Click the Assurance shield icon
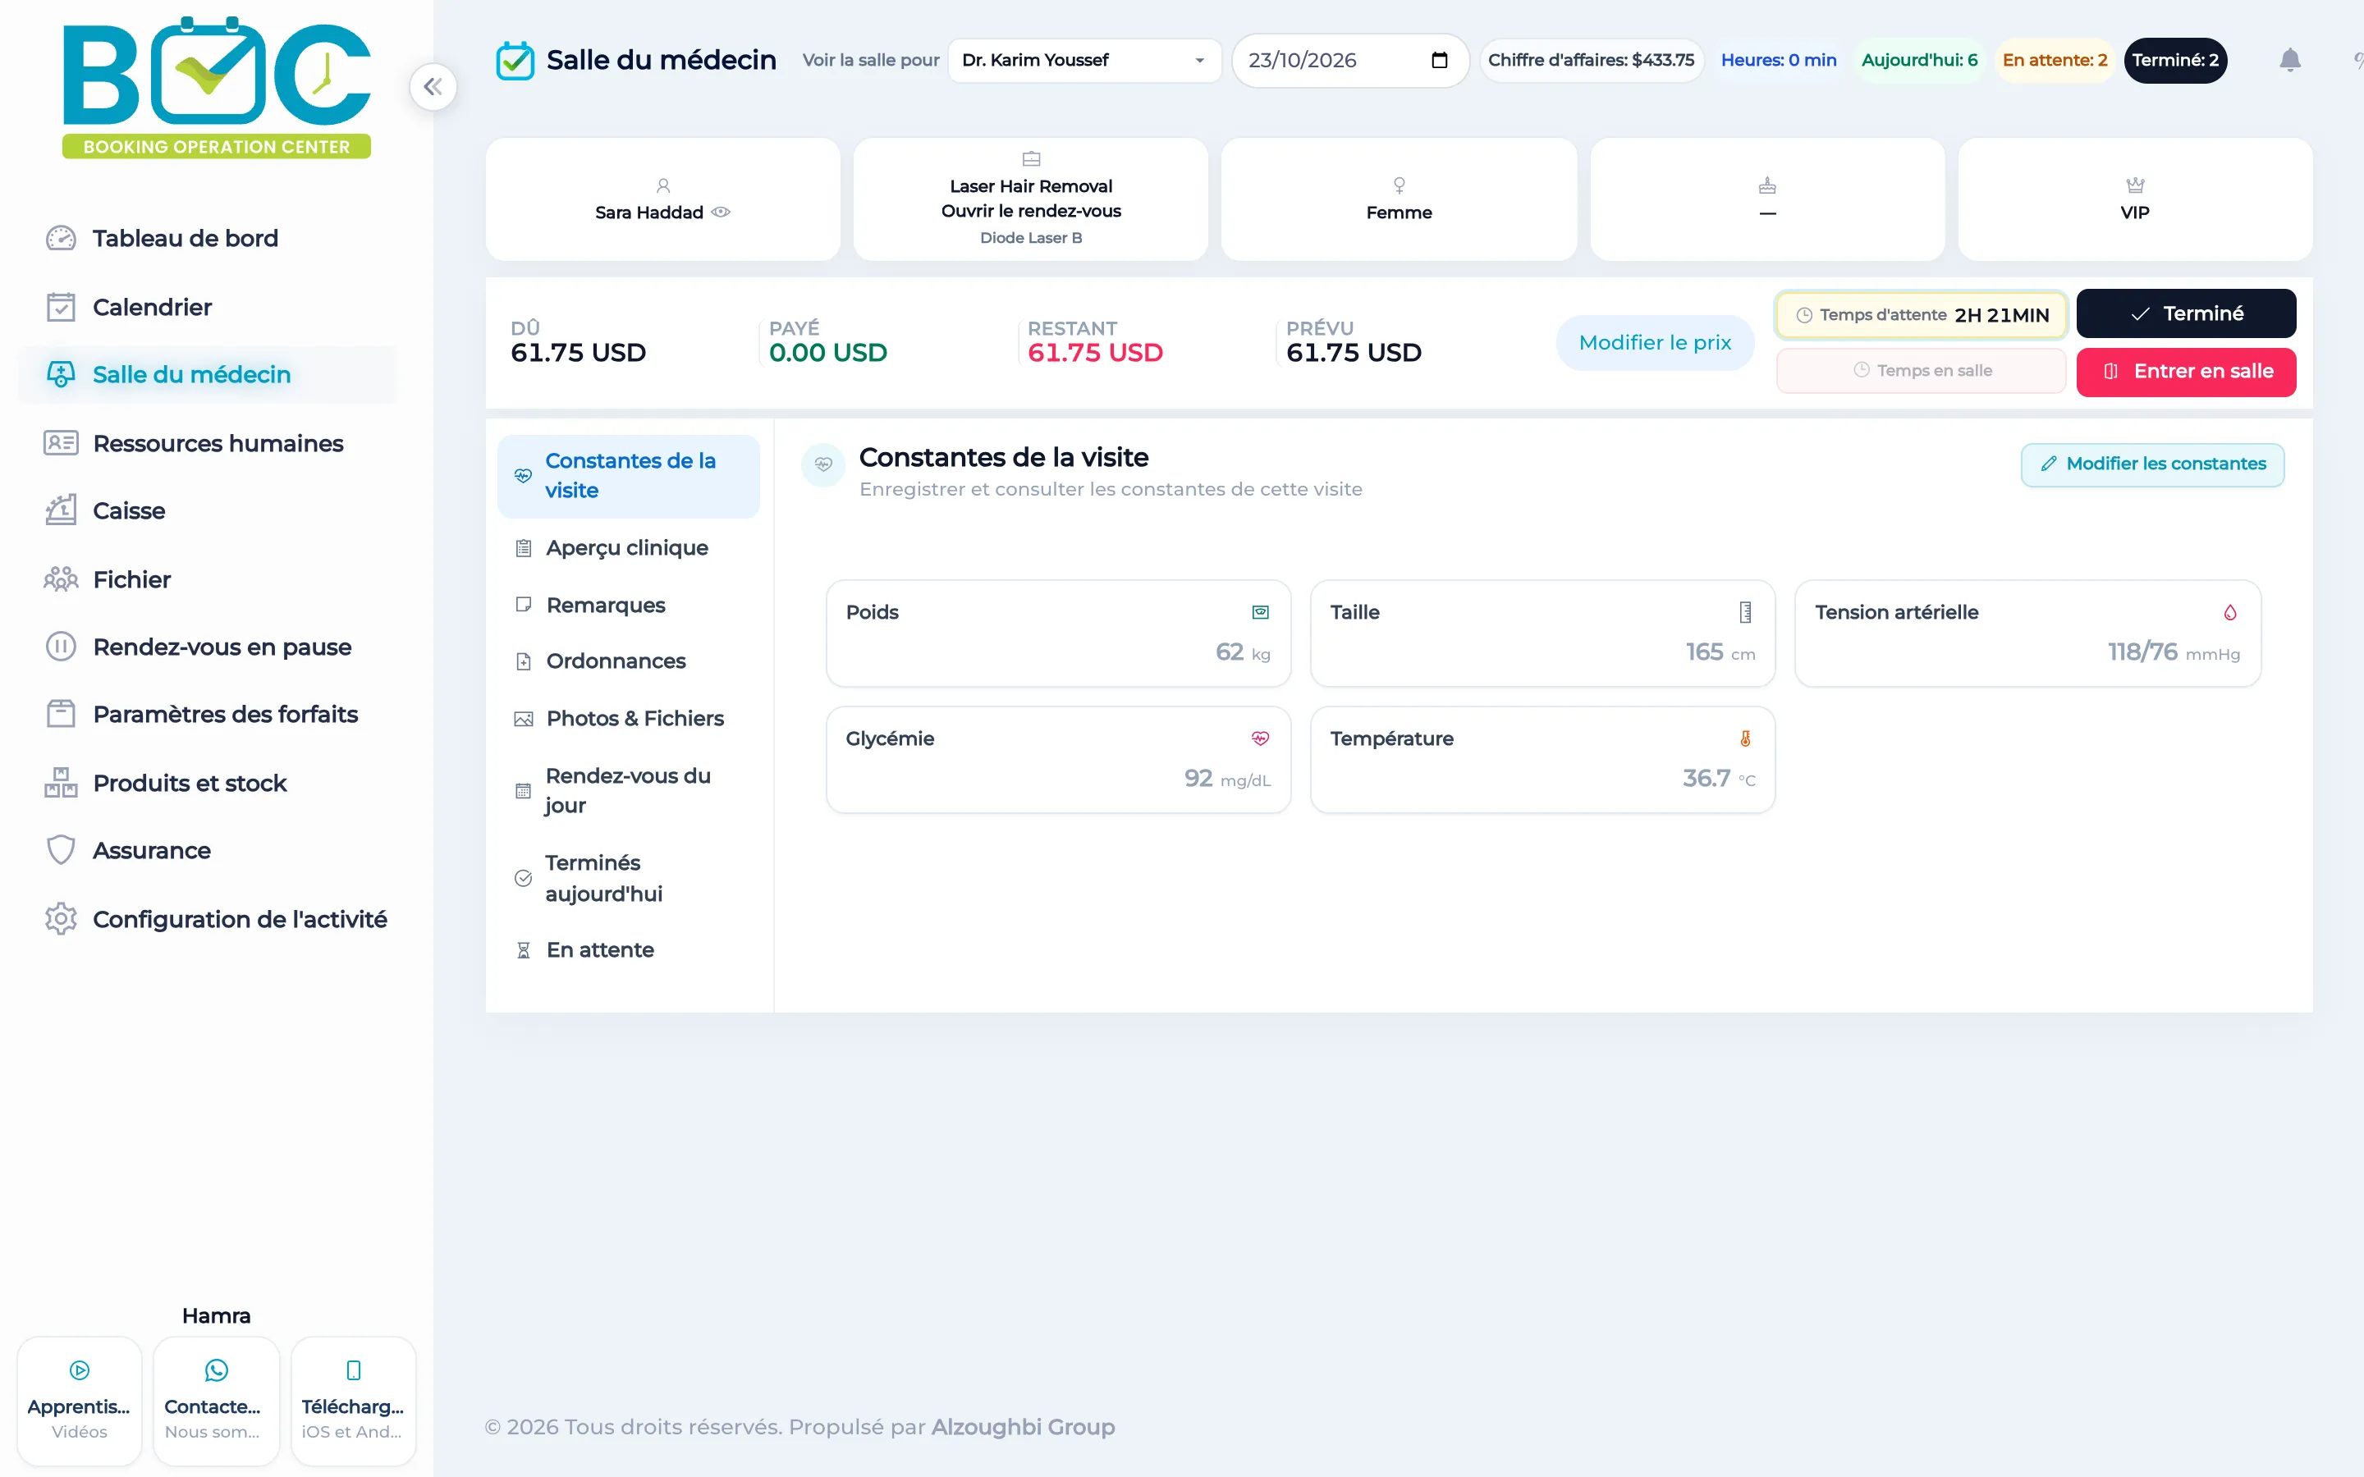2364x1477 pixels. 61,850
